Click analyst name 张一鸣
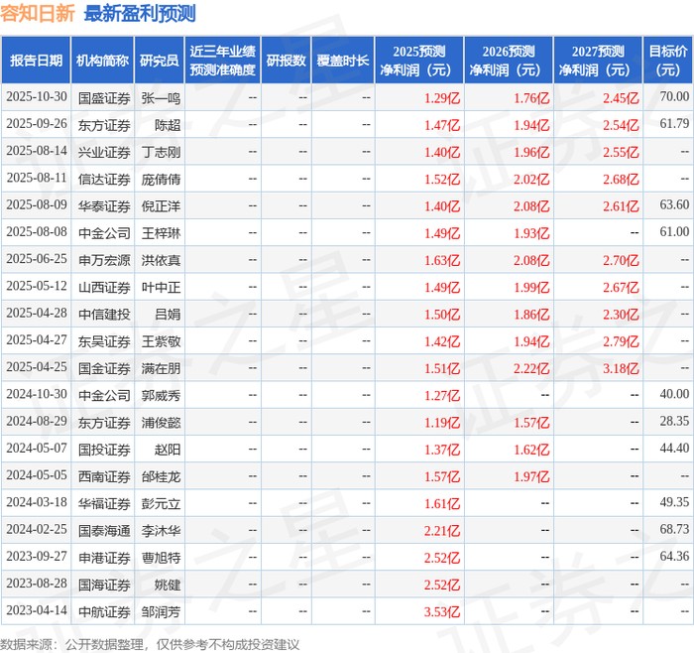The height and width of the screenshot is (653, 694). point(161,98)
